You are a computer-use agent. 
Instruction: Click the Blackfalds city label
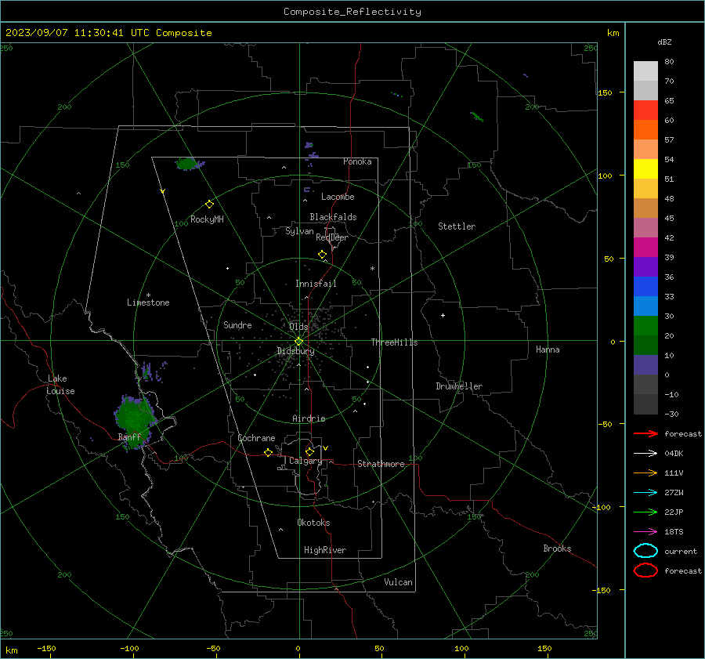point(333,217)
